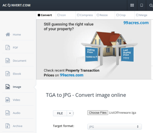
Task: Click the Video camera icon in sidebar
Action: point(7,100)
